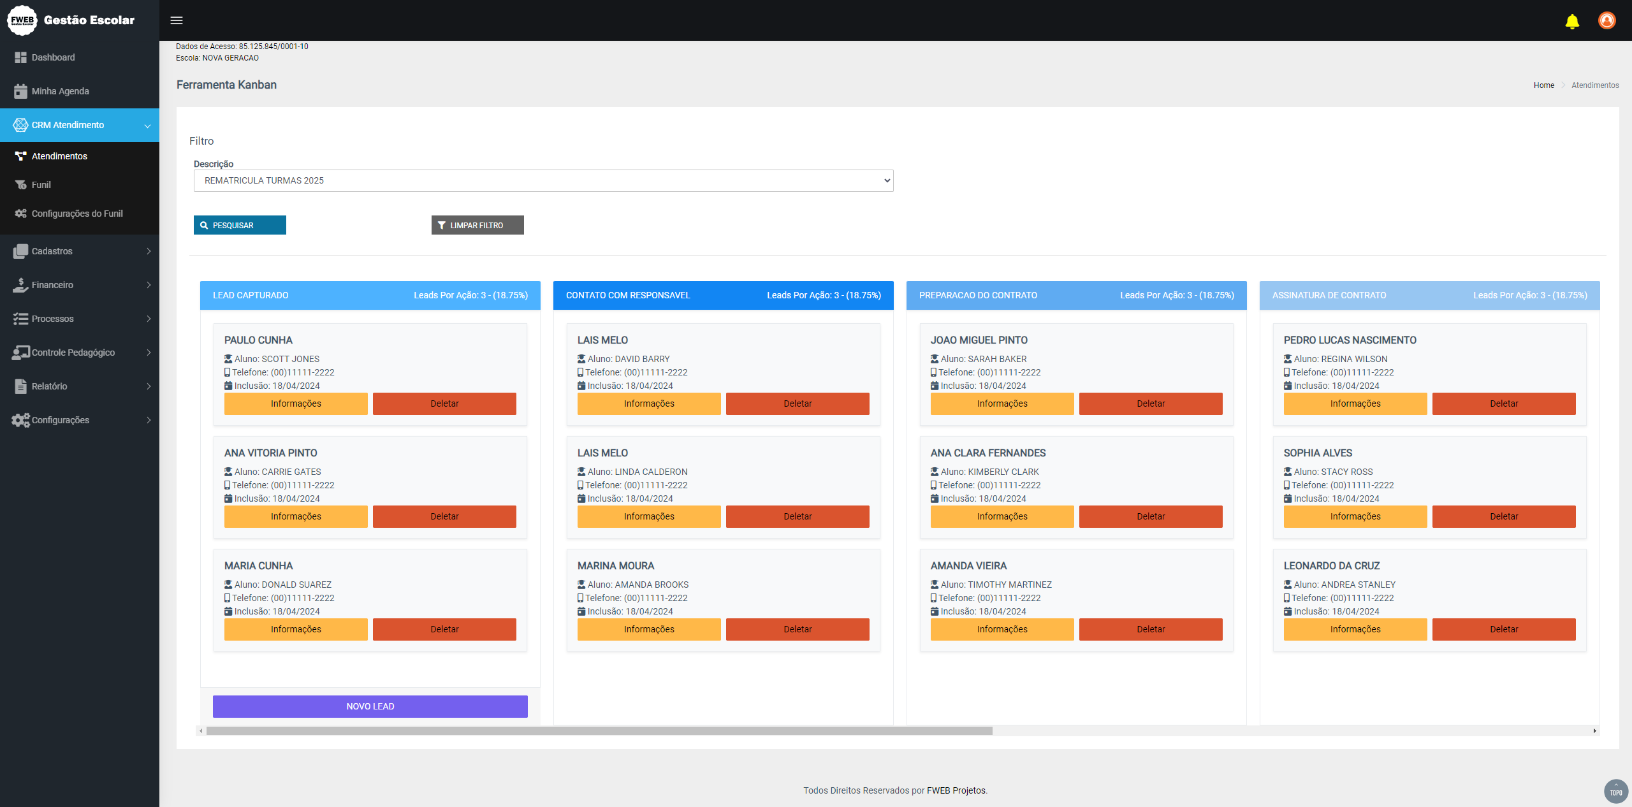Viewport: 1632px width, 807px height.
Task: Click the notification bell icon
Action: click(x=1572, y=21)
